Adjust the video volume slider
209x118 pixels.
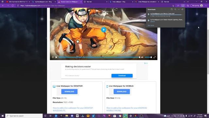click(148, 57)
